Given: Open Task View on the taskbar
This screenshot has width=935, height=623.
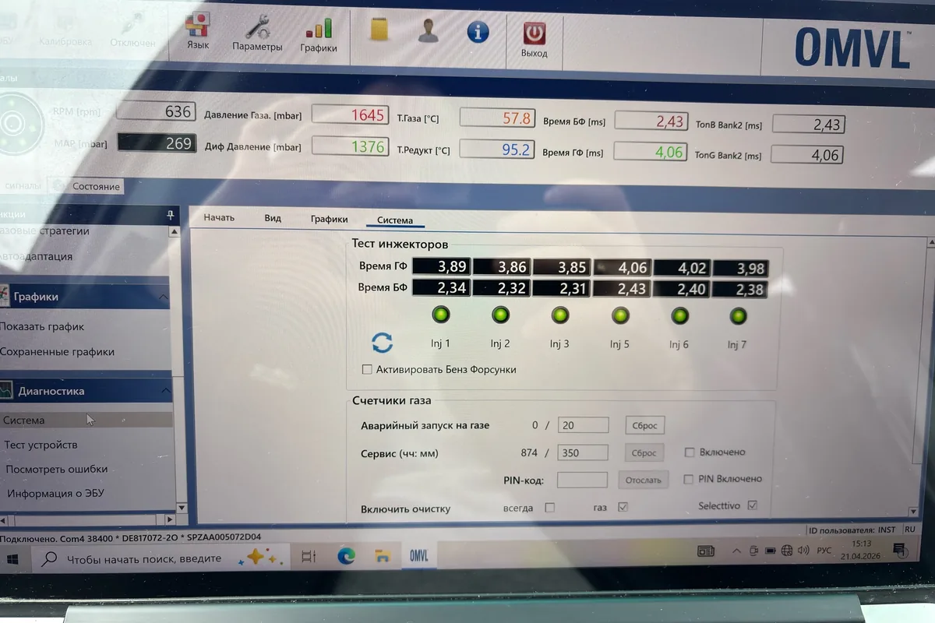Looking at the screenshot, I should [x=309, y=557].
